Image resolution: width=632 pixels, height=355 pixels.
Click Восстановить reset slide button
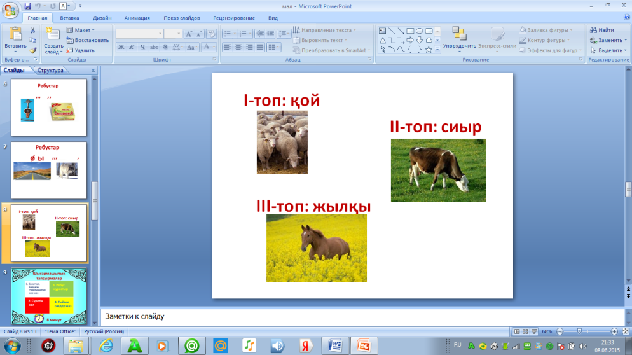point(88,40)
